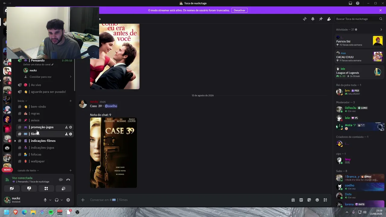The height and width of the screenshot is (217, 386).
Task: Open the Discord inbox icon
Action: click(x=350, y=3)
